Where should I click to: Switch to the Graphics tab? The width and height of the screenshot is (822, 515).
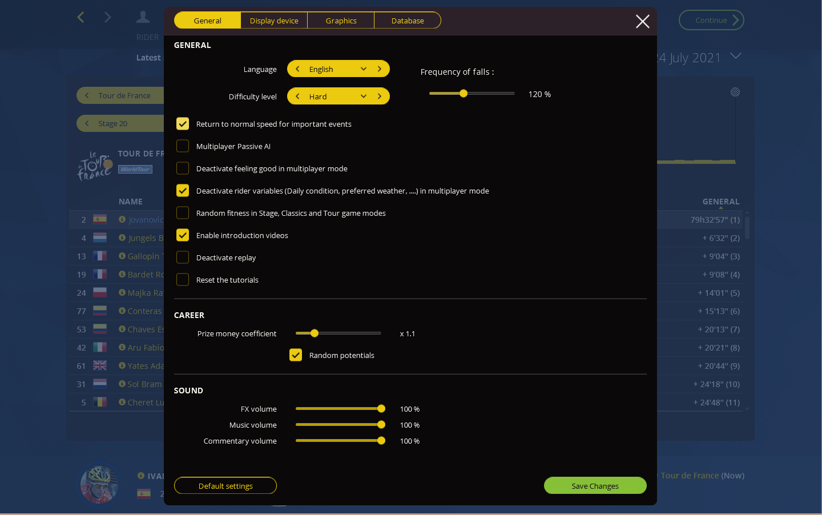(x=341, y=21)
